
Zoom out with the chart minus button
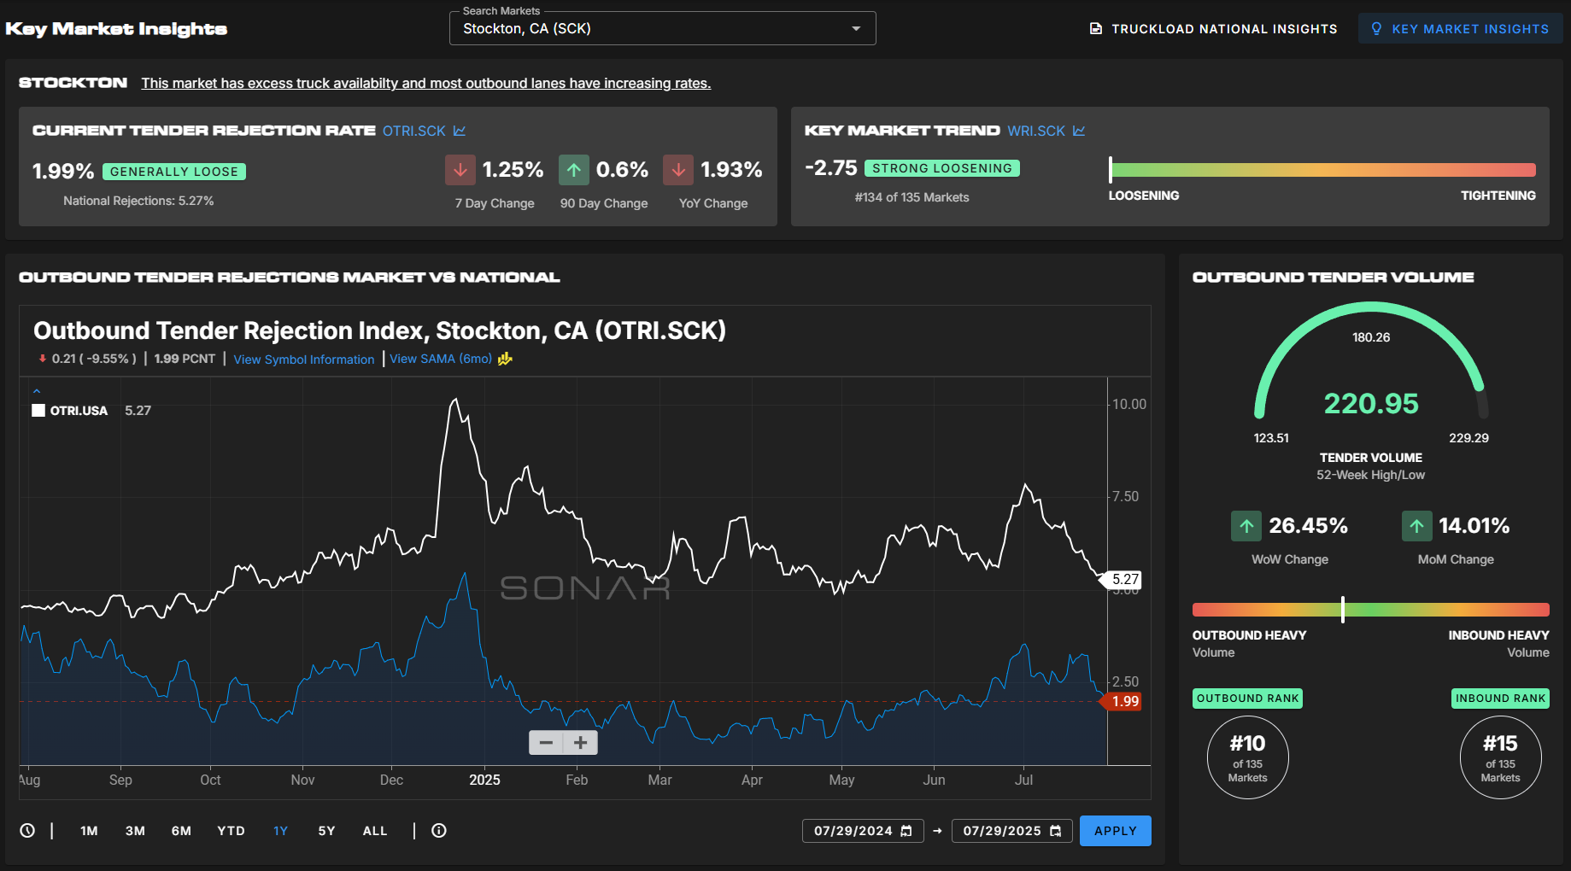[546, 743]
